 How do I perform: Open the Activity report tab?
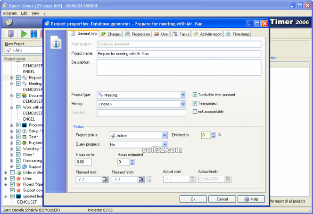207,34
